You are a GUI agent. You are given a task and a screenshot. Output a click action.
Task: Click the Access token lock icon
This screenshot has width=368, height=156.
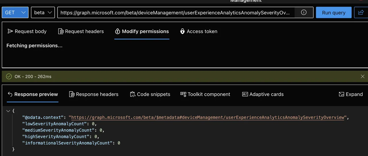tap(182, 31)
